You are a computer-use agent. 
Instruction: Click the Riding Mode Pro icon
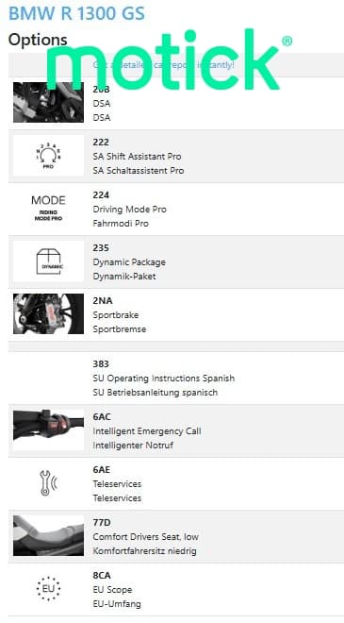pyautogui.click(x=48, y=209)
